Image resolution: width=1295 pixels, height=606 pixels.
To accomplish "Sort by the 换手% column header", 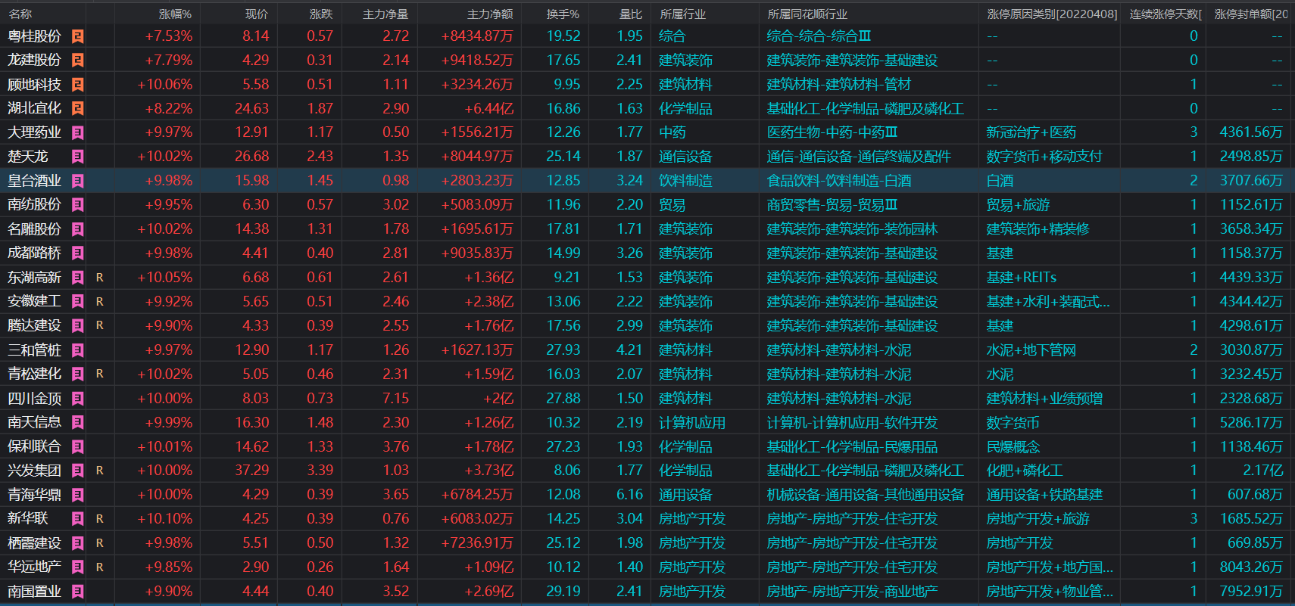I will click(x=563, y=14).
